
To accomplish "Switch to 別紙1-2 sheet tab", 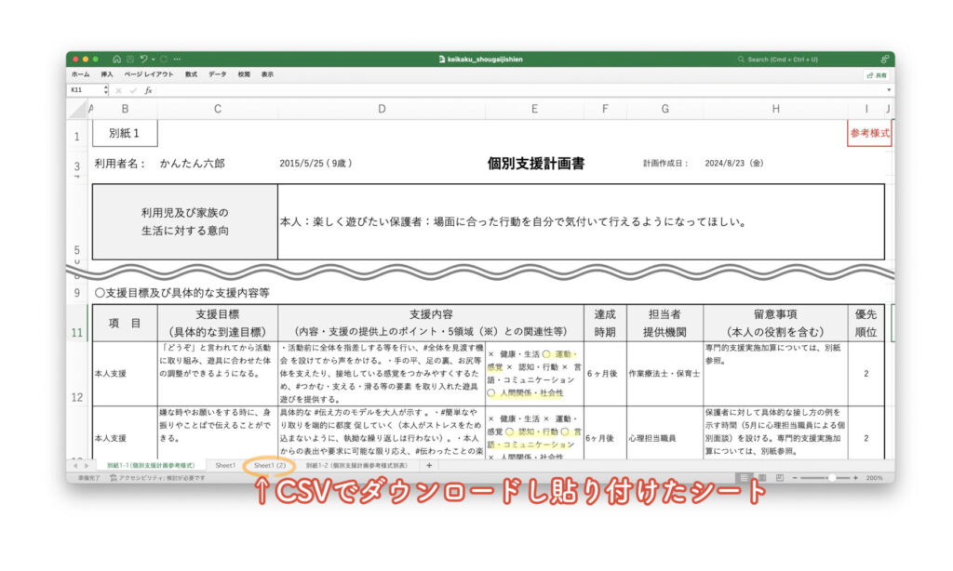I will click(x=356, y=465).
